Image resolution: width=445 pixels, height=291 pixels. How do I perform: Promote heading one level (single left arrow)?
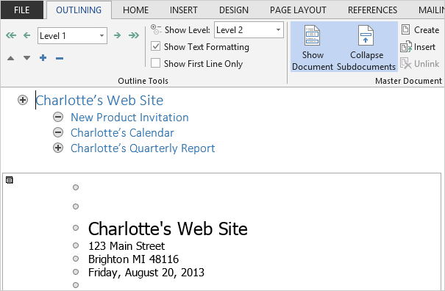[x=27, y=35]
